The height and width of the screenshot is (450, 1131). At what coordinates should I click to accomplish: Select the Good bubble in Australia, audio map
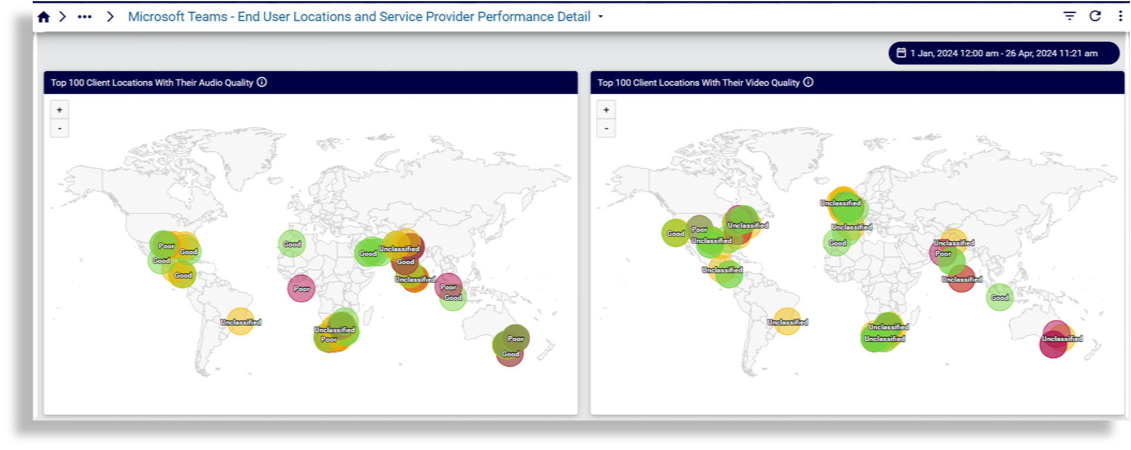tap(510, 354)
